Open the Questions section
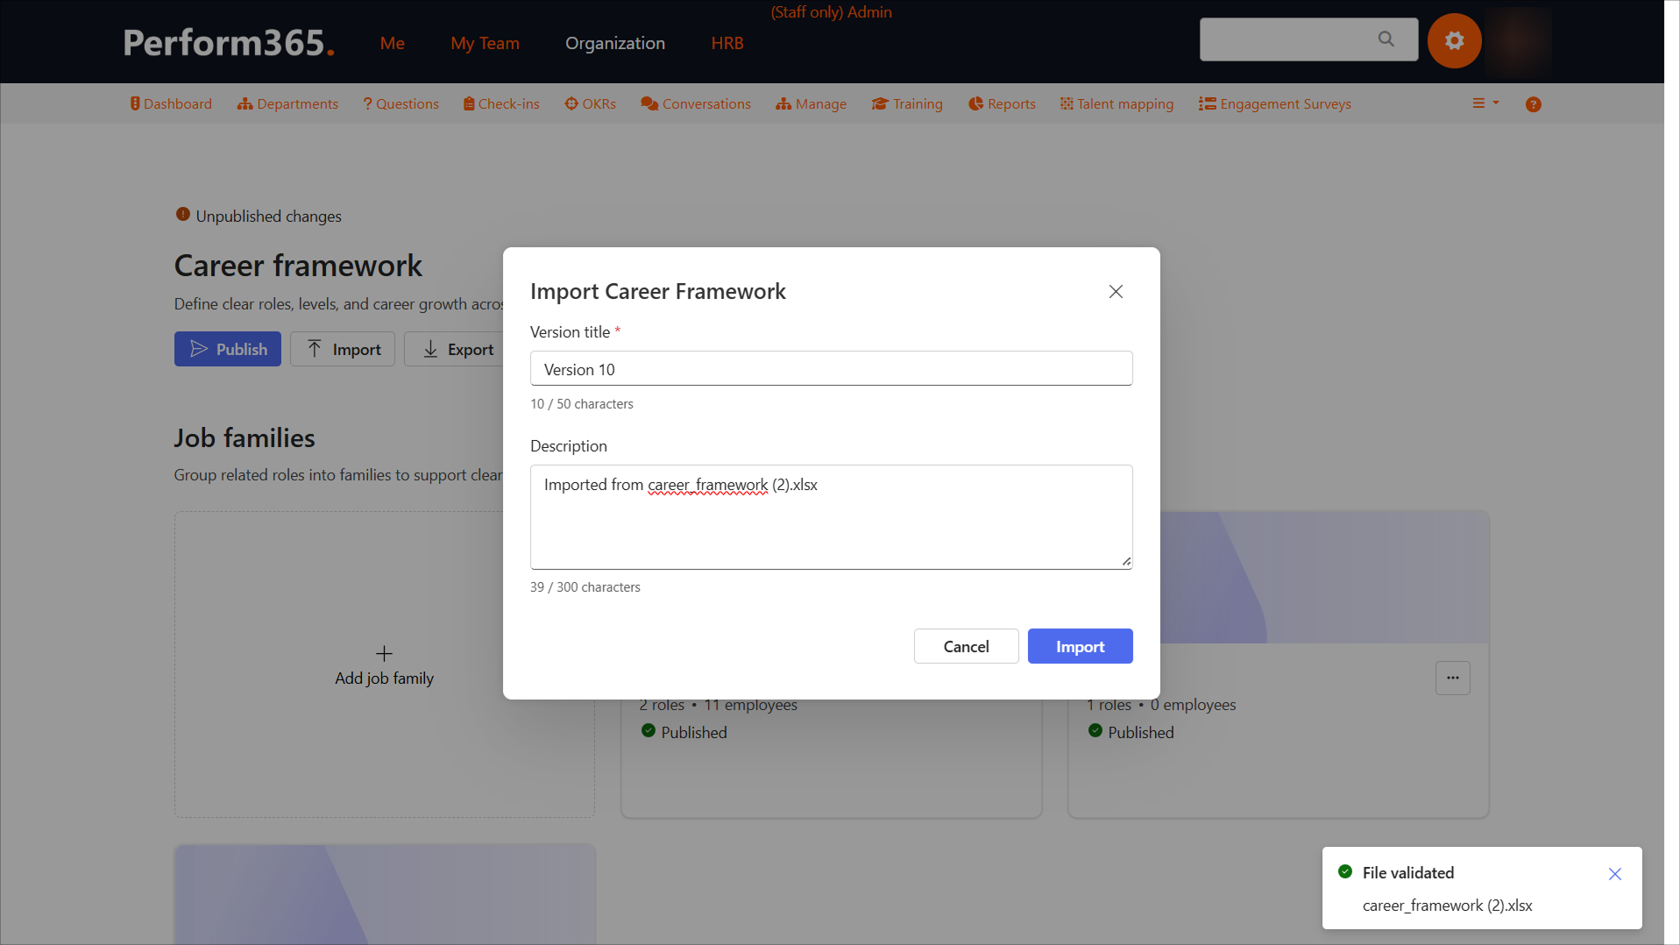 click(401, 103)
